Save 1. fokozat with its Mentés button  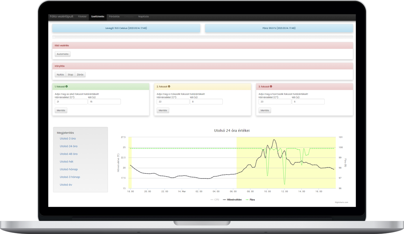point(61,110)
